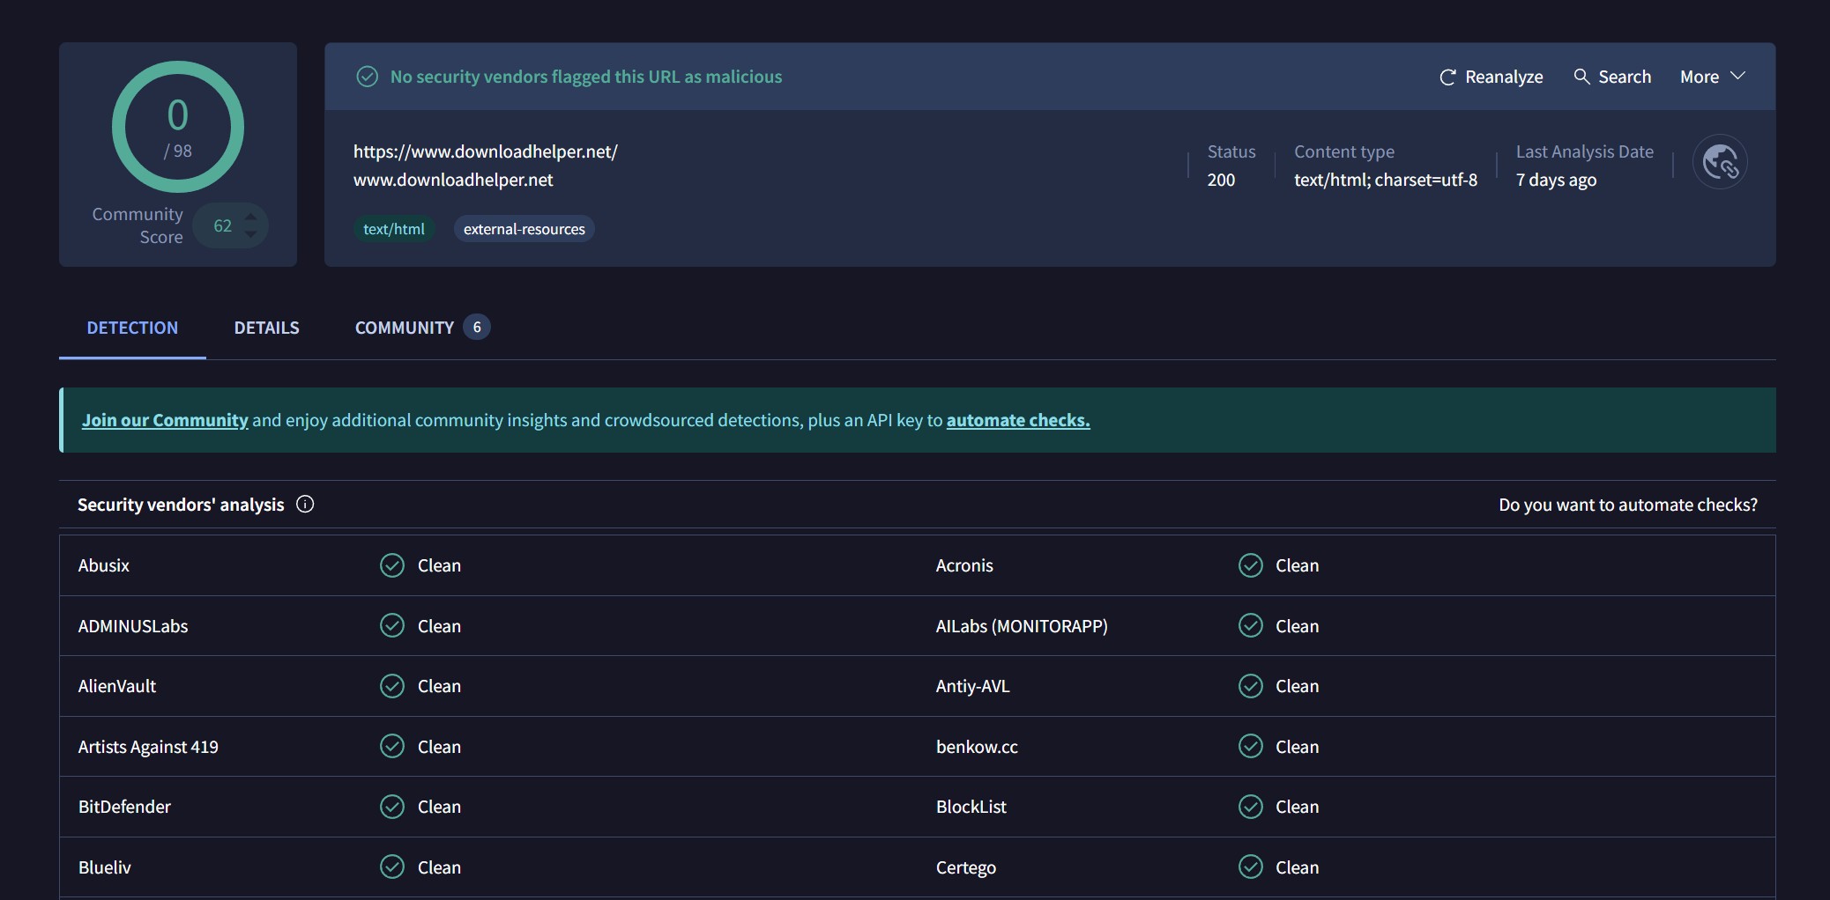Viewport: 1830px width, 900px height.
Task: Click the green checkmark in the no-flags banner
Action: pos(367,77)
